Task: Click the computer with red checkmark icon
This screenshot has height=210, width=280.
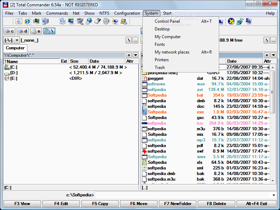Action: [45, 21]
